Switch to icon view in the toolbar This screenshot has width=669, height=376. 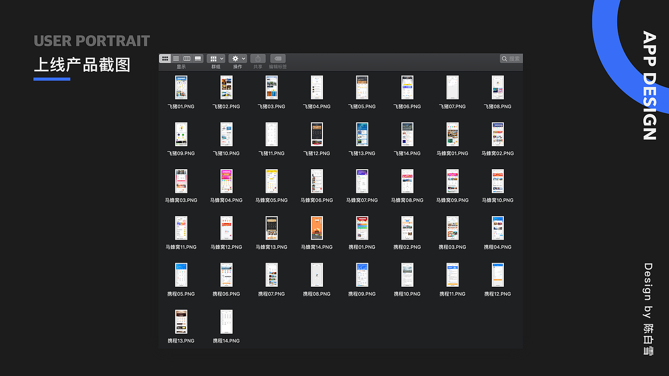tap(165, 58)
